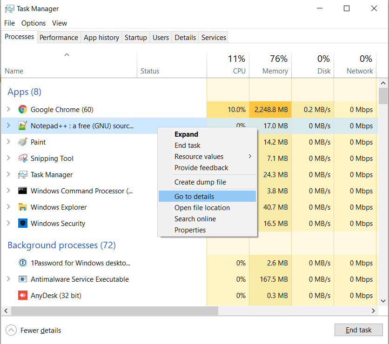Click the Paint palette icon
Image resolution: width=389 pixels, height=344 pixels.
(x=23, y=142)
